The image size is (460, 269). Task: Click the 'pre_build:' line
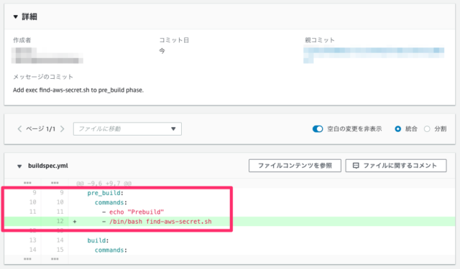(106, 193)
